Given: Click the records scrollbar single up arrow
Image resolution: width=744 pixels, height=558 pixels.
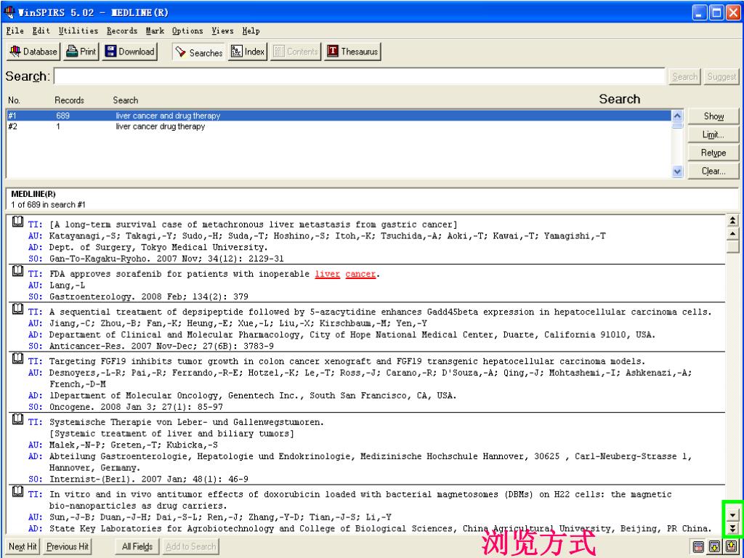Looking at the screenshot, I should 732,233.
